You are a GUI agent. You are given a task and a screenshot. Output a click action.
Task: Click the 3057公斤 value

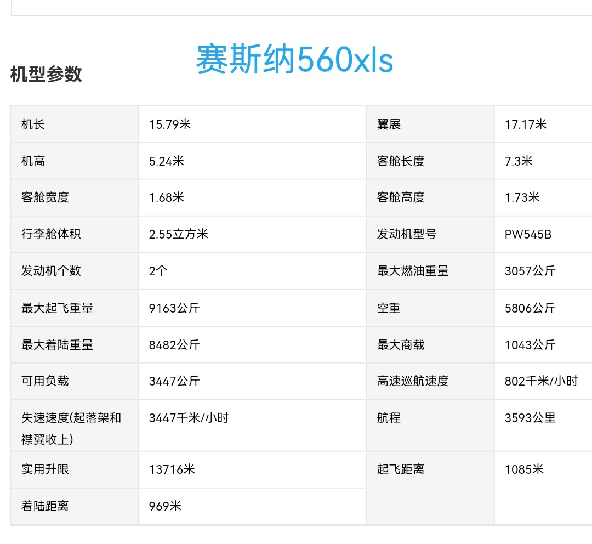[x=530, y=271]
